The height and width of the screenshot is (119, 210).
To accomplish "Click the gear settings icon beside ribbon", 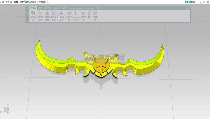I will point(27,13).
